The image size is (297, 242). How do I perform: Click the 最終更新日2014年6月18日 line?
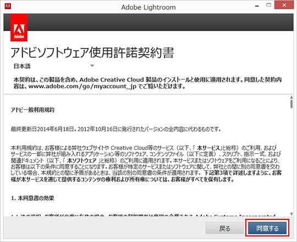(116, 129)
